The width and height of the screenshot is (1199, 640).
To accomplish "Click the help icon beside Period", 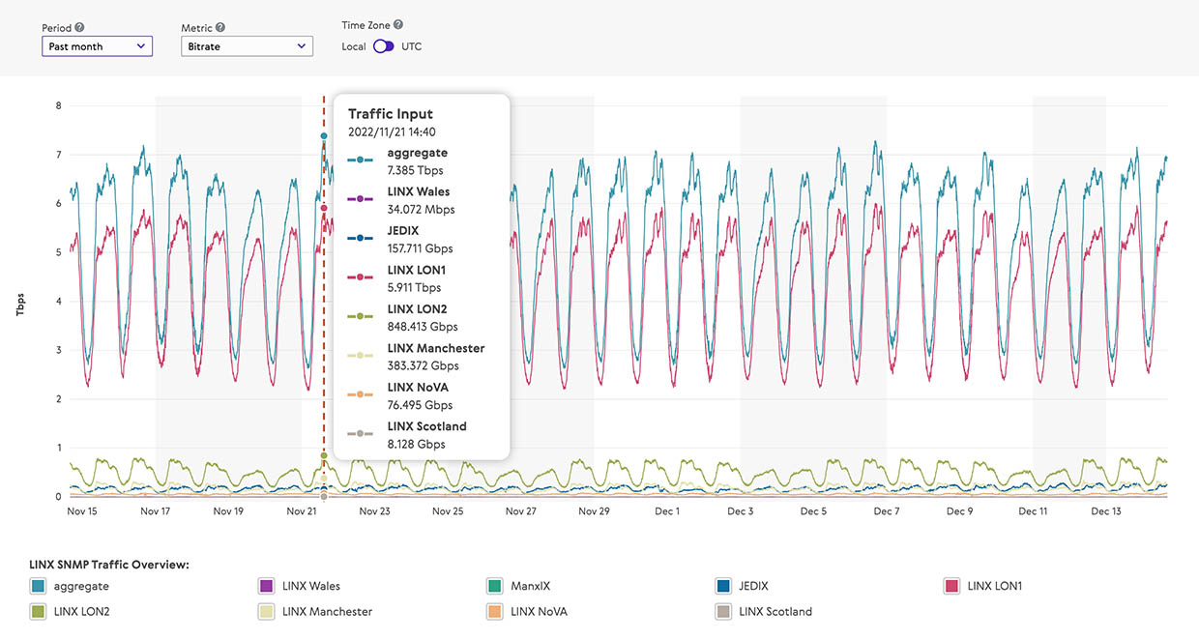I will pos(79,28).
